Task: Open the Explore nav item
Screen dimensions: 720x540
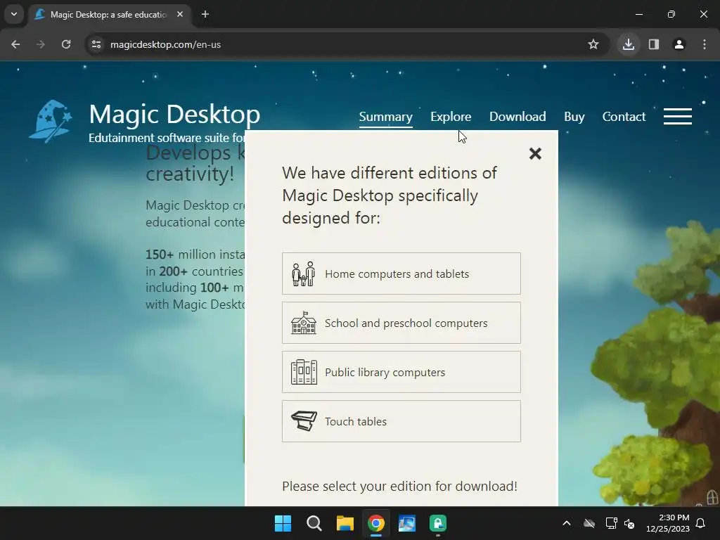Action: pyautogui.click(x=451, y=117)
